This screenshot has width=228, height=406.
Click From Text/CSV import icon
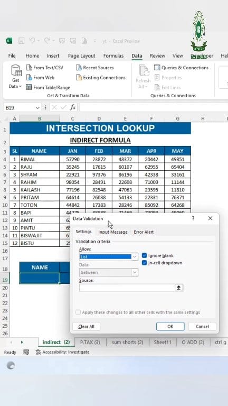click(29, 68)
